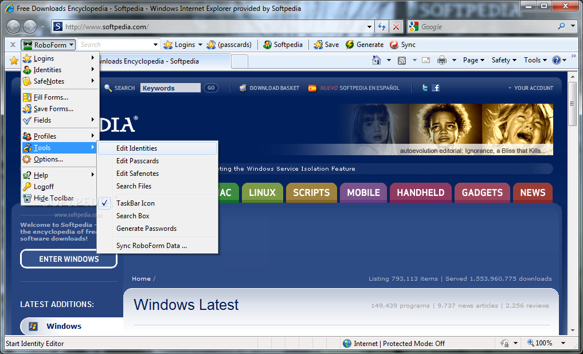Open a new blank tab
The width and height of the screenshot is (583, 354).
tap(240, 61)
